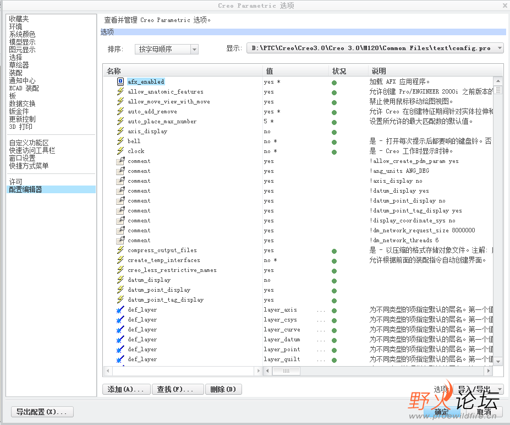Click the 取消 button
Image resolution: width=510 pixels, height=425 pixels.
pos(484,412)
